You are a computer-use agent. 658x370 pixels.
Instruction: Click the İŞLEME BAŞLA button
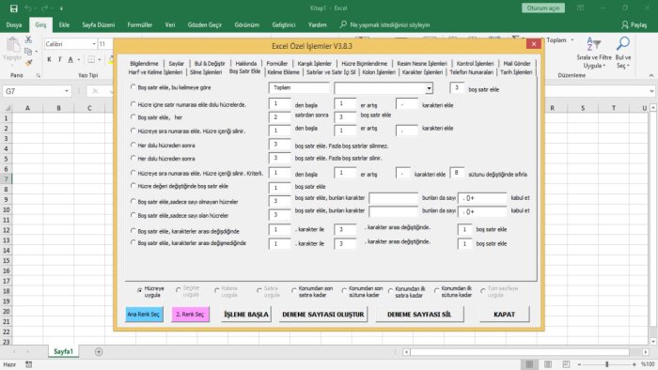[246, 315]
